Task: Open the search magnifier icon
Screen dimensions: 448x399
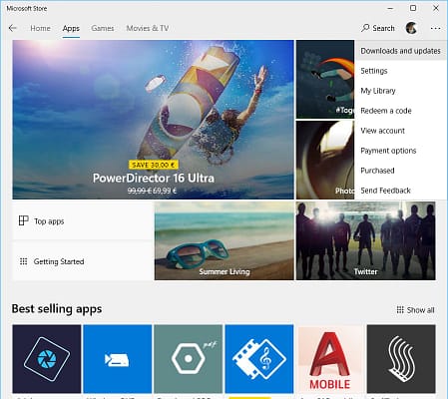Action: pyautogui.click(x=365, y=28)
